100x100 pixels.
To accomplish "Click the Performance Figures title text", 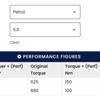I will pyautogui.click(x=52, y=57).
